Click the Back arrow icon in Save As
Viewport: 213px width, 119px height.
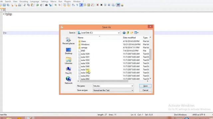click(x=124, y=33)
